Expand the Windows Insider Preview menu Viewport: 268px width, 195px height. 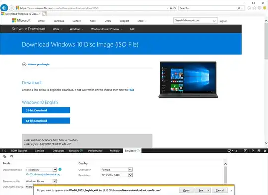click(107, 29)
